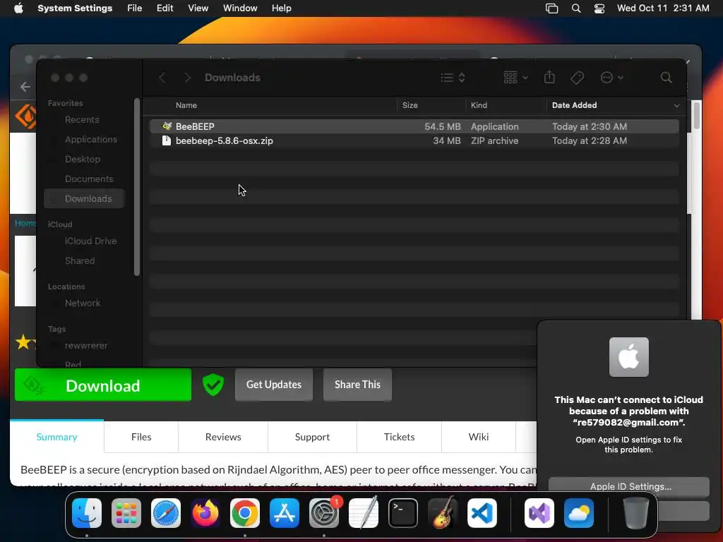
Task: Switch to Summary tab on webpage
Action: coord(56,437)
